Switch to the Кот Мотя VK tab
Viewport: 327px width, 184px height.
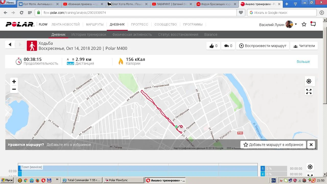tap(39, 4)
